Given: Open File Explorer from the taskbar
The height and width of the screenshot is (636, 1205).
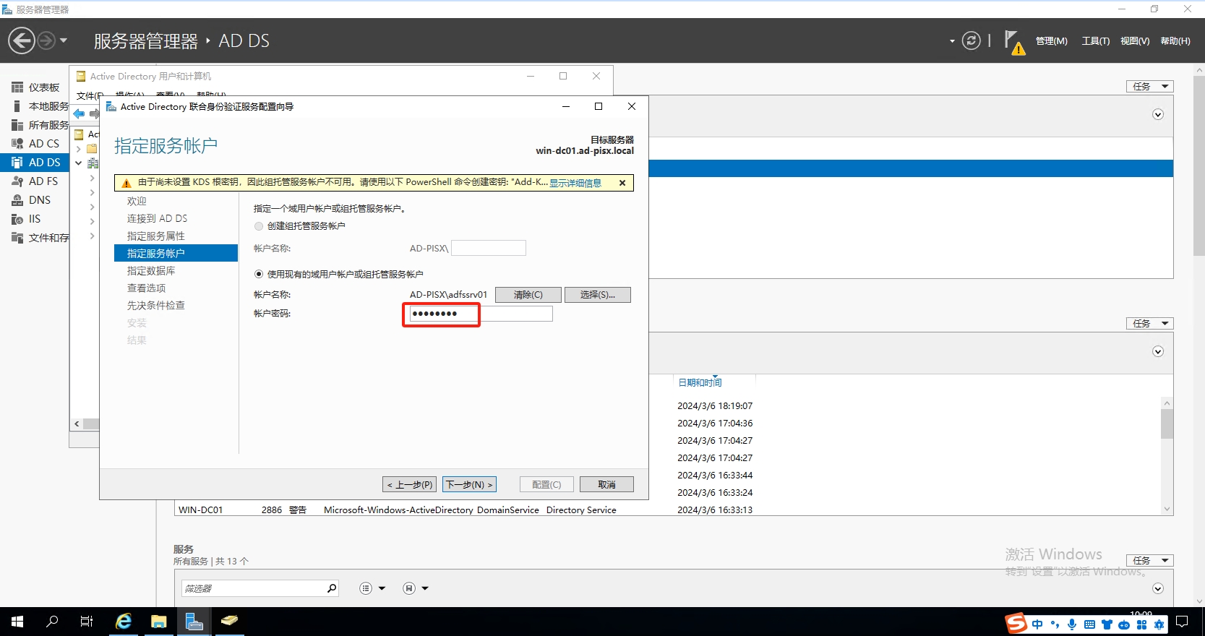Looking at the screenshot, I should [158, 622].
